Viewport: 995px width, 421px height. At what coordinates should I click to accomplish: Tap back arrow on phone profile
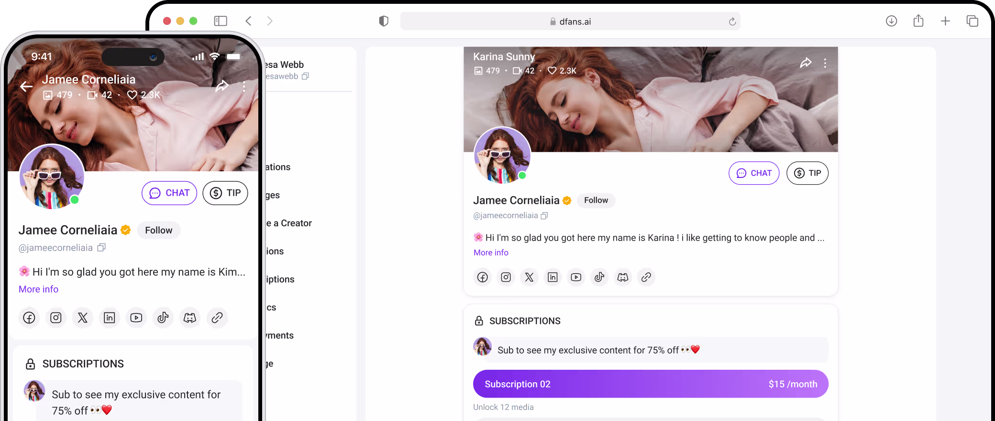tap(26, 86)
